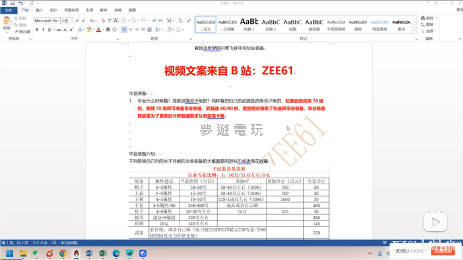Apply the yellow text highlight color

tap(89, 30)
